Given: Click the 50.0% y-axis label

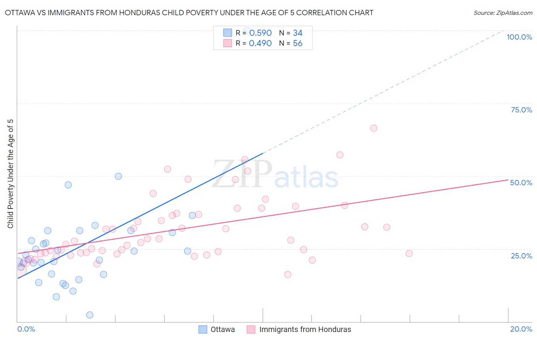Looking at the screenshot, I should click(521, 183).
